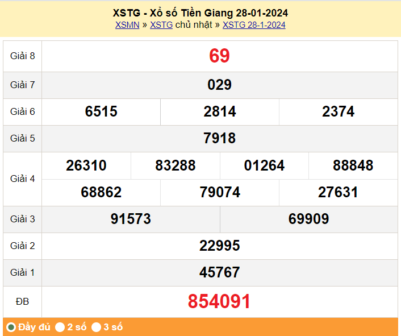
Task: Click the 'Giải 3' row label
Action: click(23, 219)
